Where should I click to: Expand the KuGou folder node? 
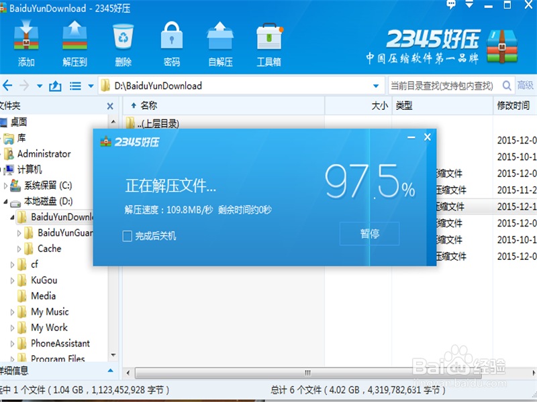[x=12, y=281]
